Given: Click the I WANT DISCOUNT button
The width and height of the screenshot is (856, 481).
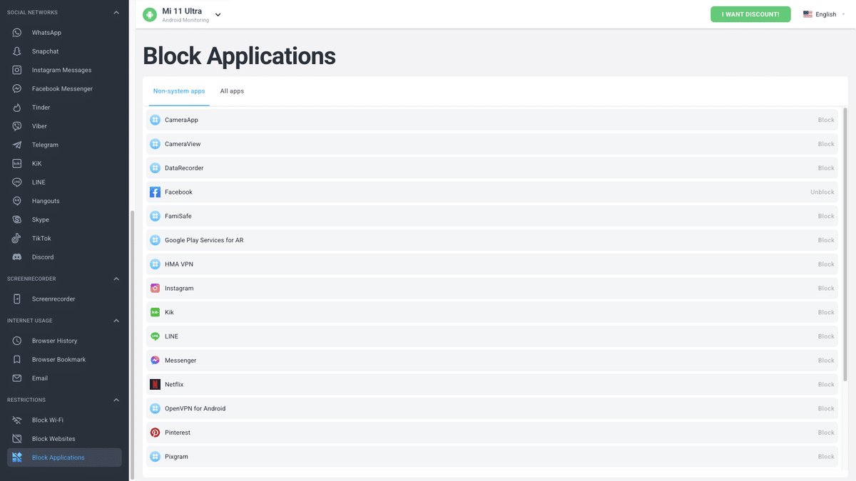Looking at the screenshot, I should click(x=750, y=14).
